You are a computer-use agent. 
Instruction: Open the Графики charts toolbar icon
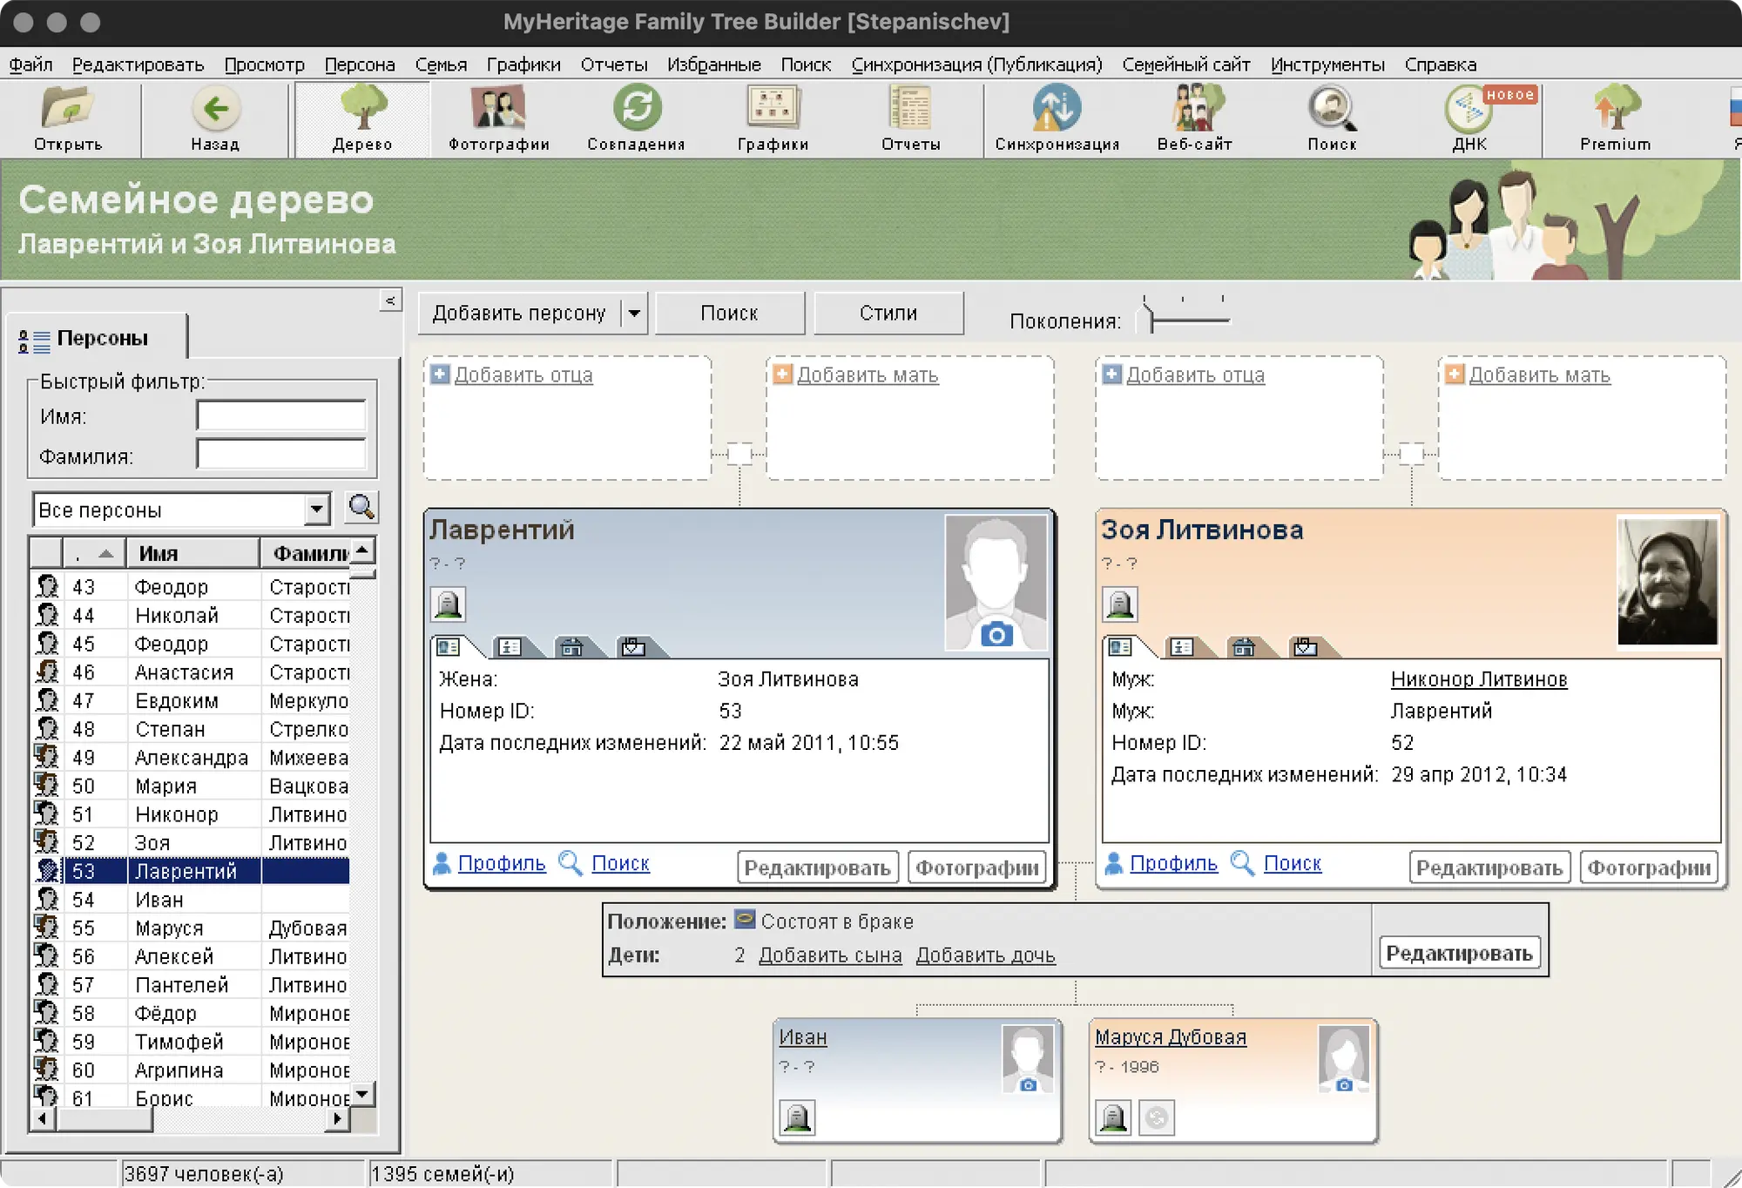[773, 118]
